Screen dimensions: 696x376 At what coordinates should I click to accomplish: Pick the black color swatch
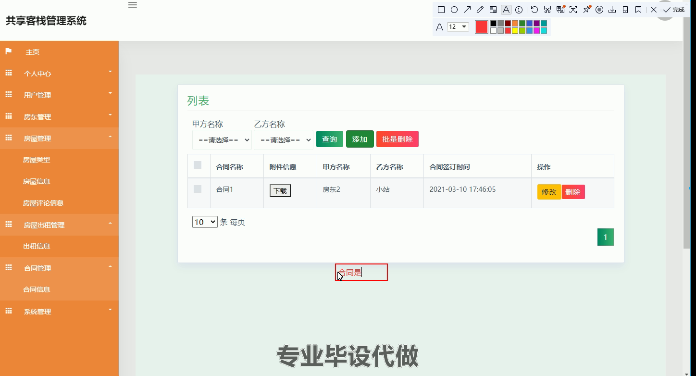493,23
